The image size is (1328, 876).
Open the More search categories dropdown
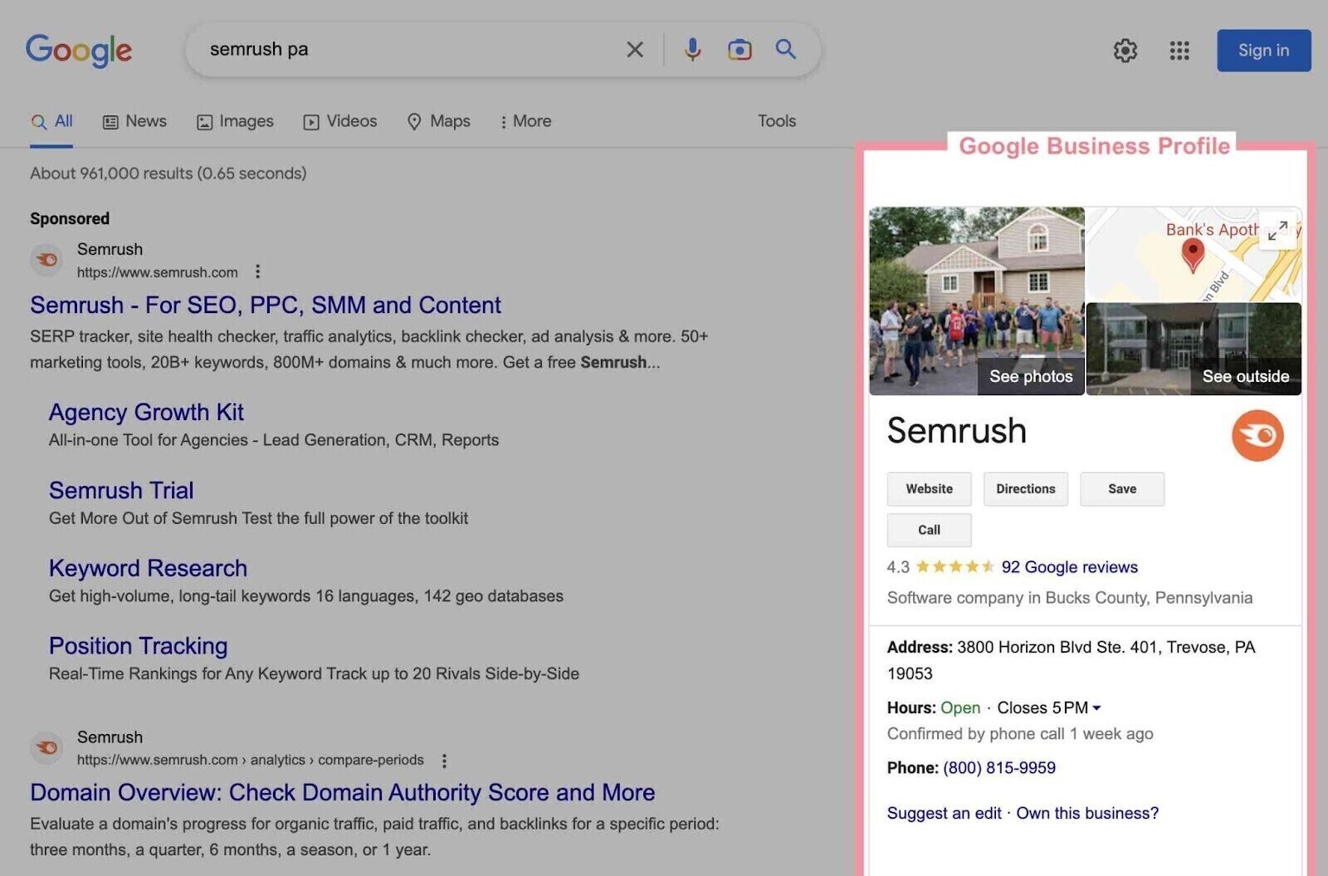click(525, 121)
